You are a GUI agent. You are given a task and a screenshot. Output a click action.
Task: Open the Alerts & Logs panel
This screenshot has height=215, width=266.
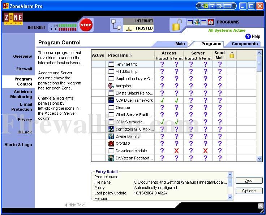(18, 145)
